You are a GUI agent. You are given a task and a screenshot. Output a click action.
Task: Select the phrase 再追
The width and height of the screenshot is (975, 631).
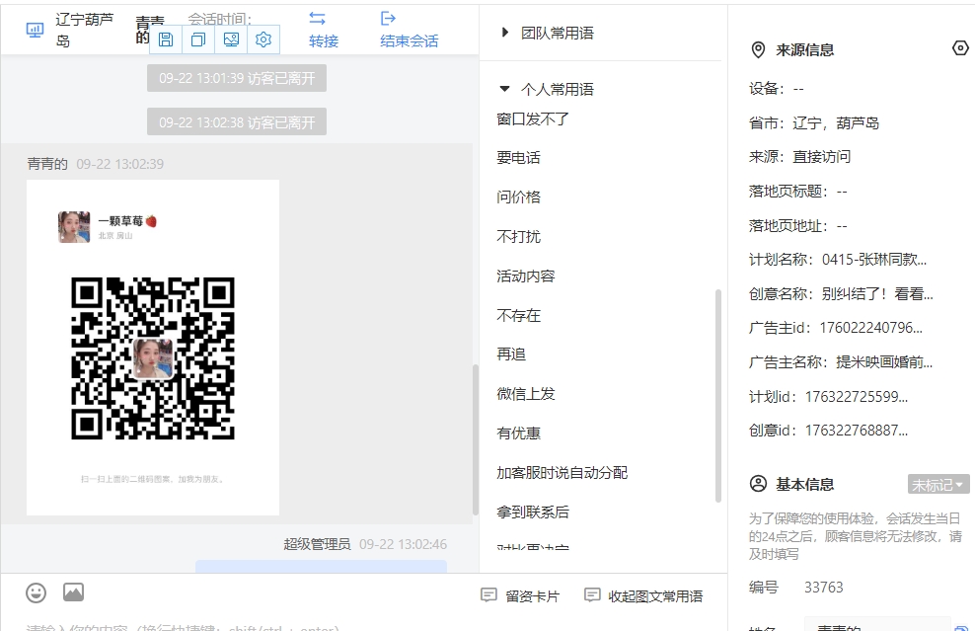click(x=511, y=355)
